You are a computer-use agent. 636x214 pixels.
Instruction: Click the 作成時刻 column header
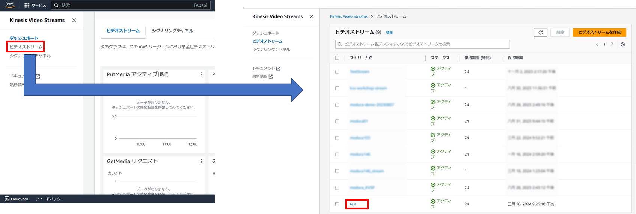point(515,58)
